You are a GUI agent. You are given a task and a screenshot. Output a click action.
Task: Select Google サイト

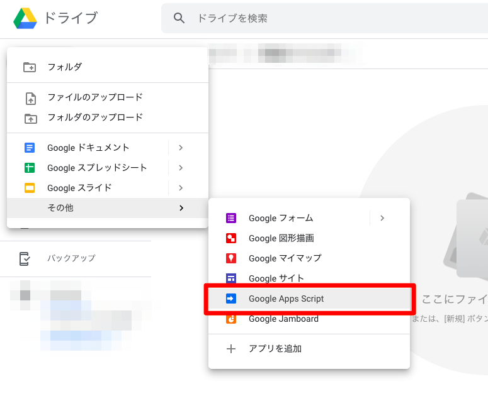tap(309, 277)
